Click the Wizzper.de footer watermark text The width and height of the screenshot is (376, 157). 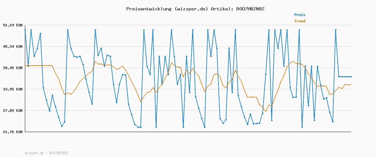[x=46, y=153]
